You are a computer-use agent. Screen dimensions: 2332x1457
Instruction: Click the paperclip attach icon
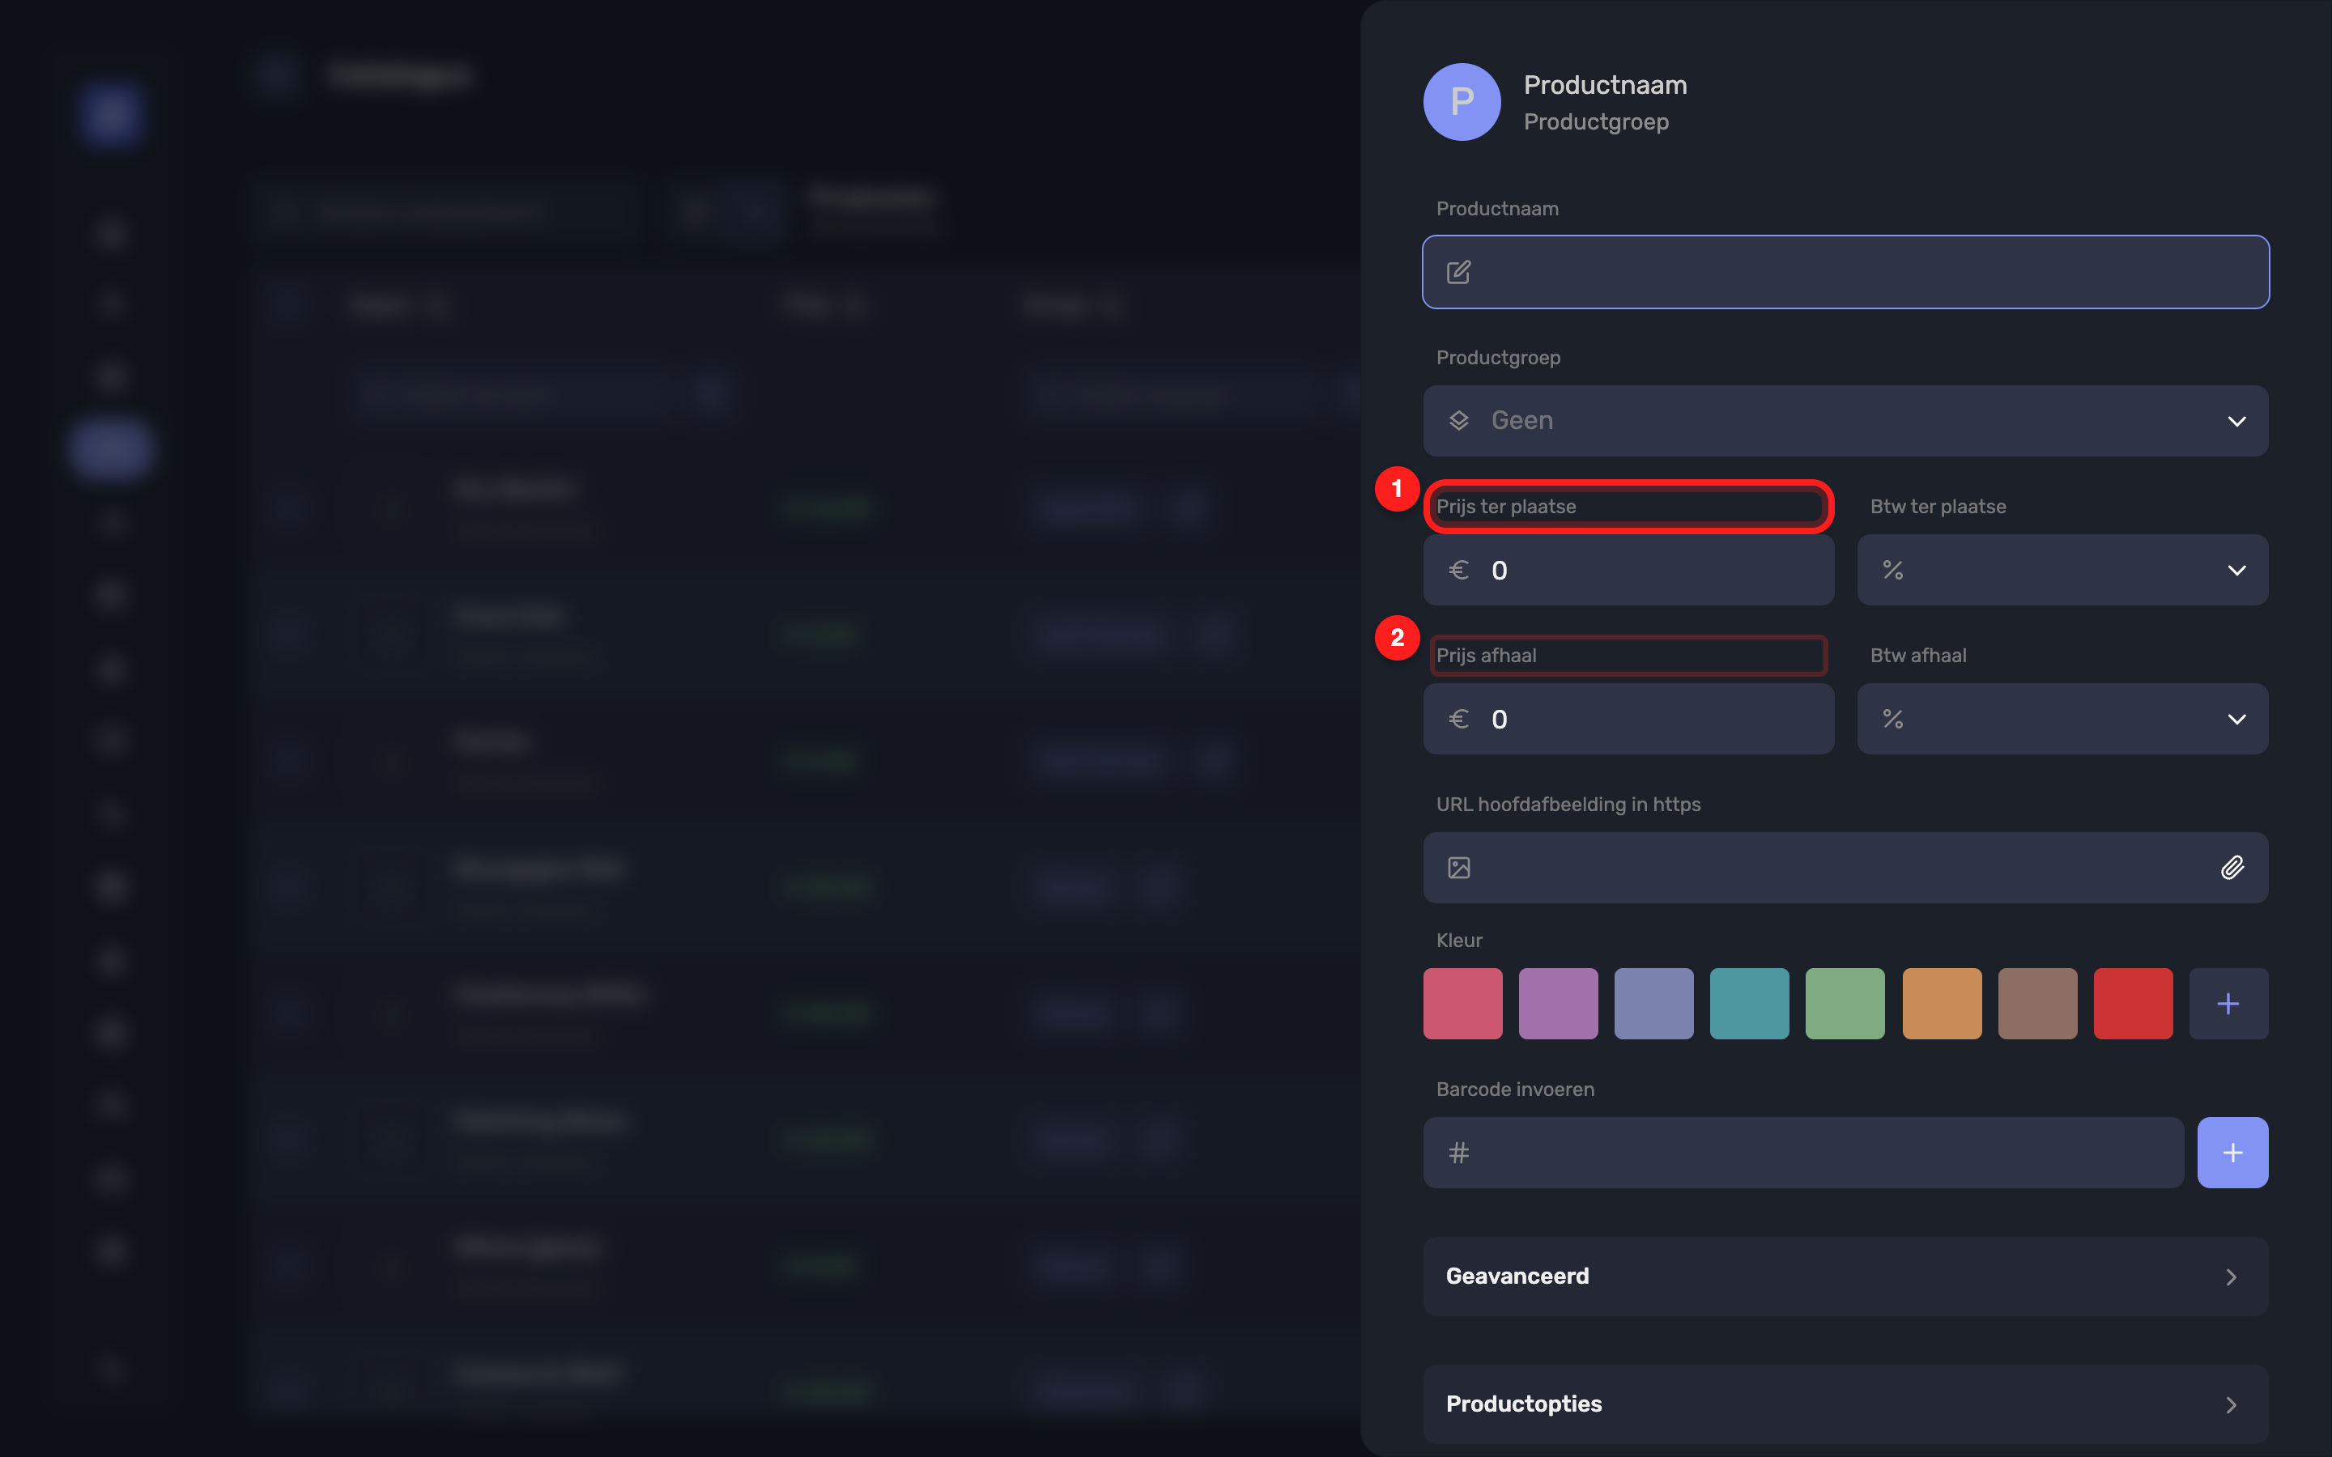pyautogui.click(x=2232, y=867)
